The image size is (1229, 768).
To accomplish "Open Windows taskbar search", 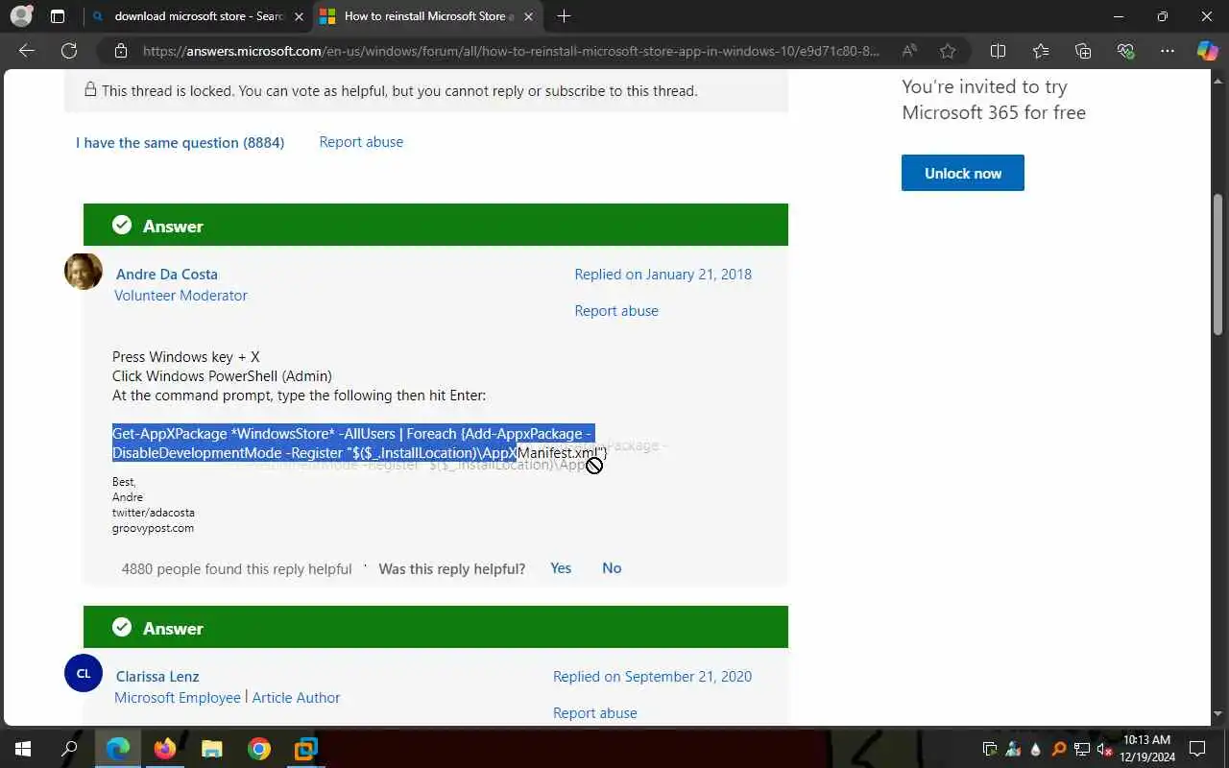I will pos(70,749).
